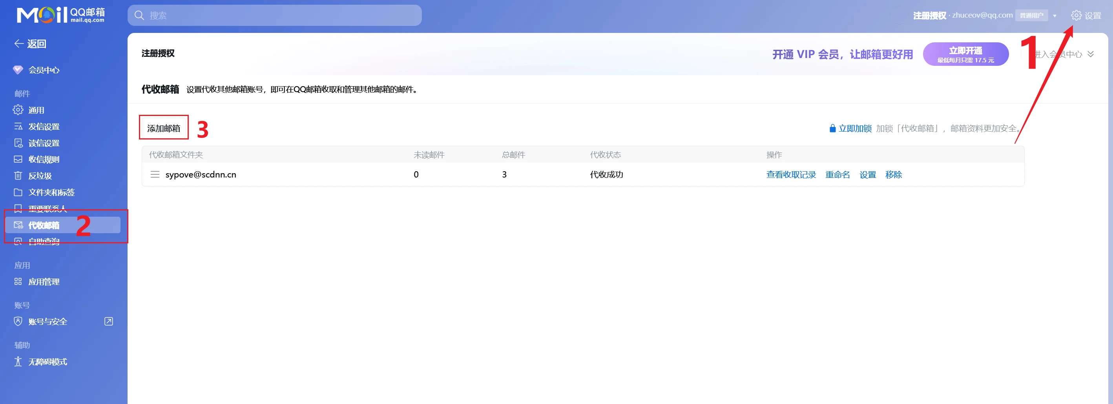
Task: Expand the 普通用户 account dropdown arrow
Action: (1055, 15)
